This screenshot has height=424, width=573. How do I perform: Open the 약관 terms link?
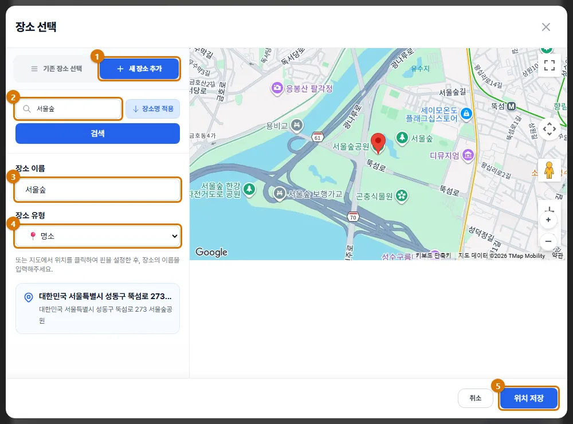coord(558,256)
